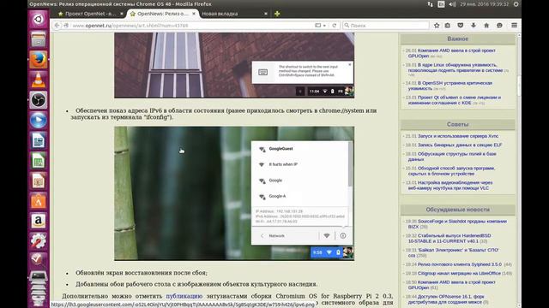The height and width of the screenshot is (308, 549).
Task: Save page to Pocket icon
Action: pyautogui.click(x=461, y=25)
